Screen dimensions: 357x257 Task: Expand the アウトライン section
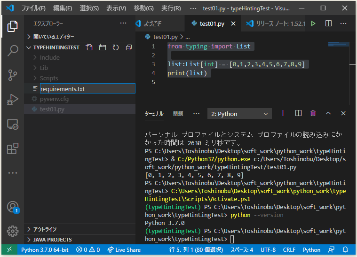79,229
